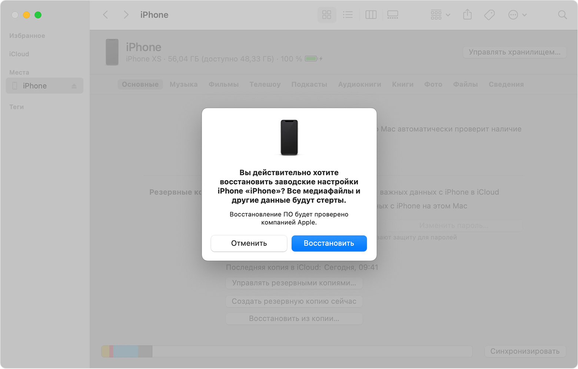Viewport: 578px width, 369px height.
Task: Switch to the Аудиокниги tab
Action: (359, 84)
